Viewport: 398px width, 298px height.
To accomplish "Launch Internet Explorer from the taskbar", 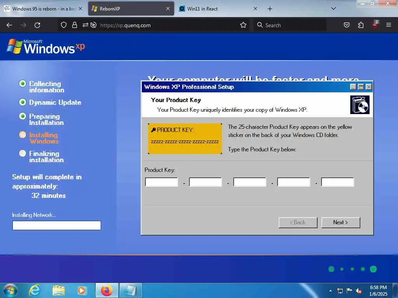I will pos(34,290).
